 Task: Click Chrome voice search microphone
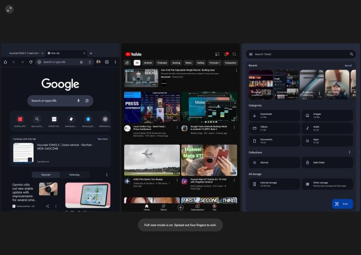78,101
